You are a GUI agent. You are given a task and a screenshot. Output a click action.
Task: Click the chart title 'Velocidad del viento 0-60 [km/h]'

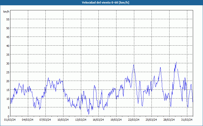105,3
